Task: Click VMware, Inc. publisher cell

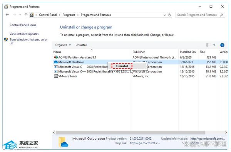Action: 141,76
